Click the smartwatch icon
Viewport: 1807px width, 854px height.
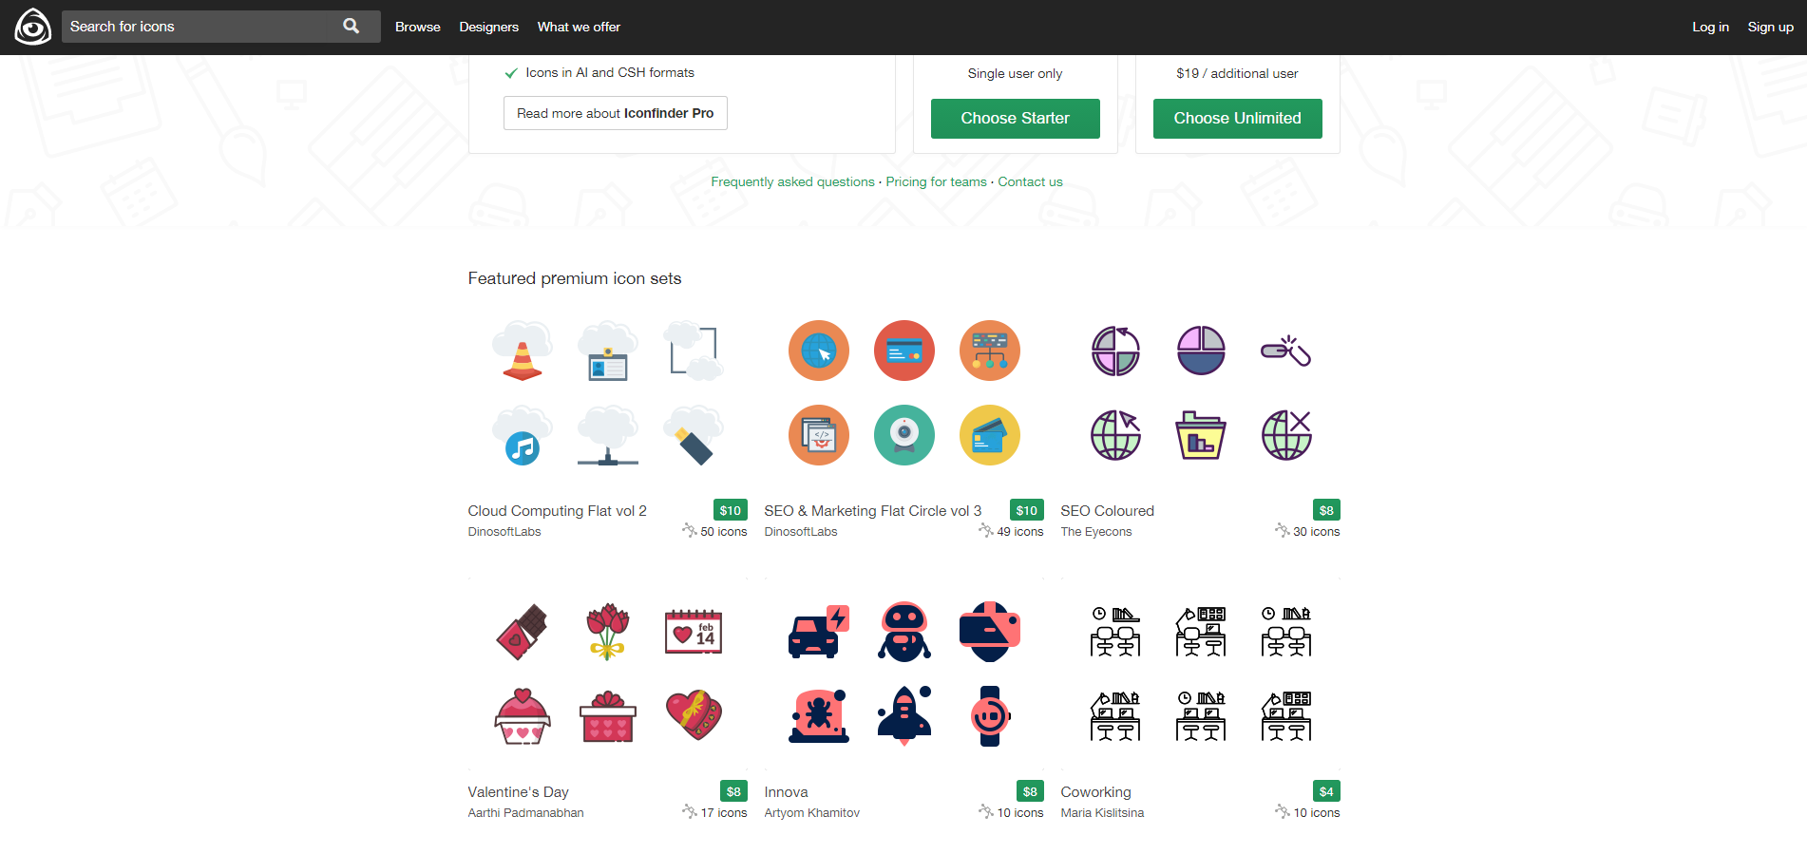tap(990, 715)
